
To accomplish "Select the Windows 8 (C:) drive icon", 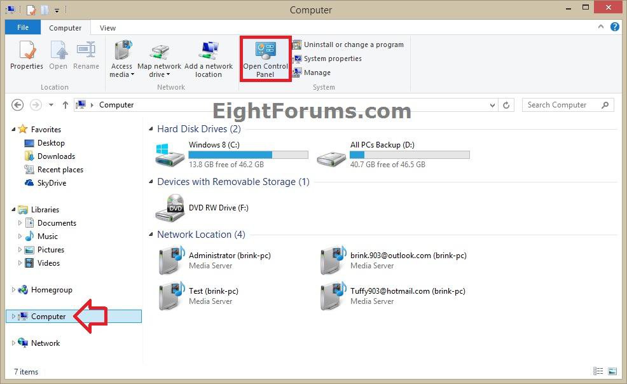I will click(x=170, y=155).
